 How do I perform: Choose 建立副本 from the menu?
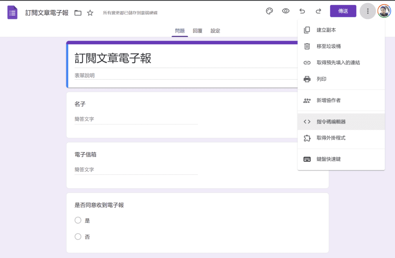[x=341, y=30]
